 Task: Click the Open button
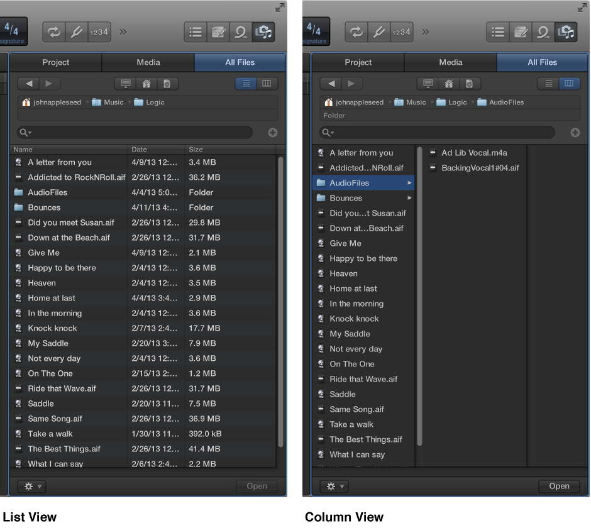coord(559,486)
